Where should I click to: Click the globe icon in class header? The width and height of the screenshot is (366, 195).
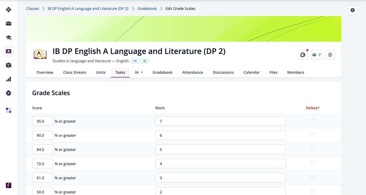click(x=330, y=55)
